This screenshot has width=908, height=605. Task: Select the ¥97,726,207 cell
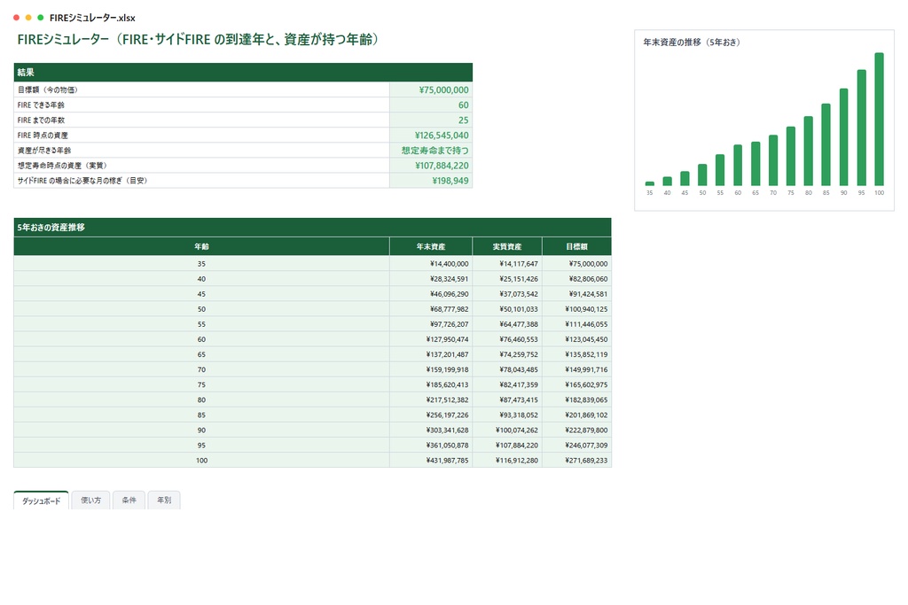(x=431, y=324)
